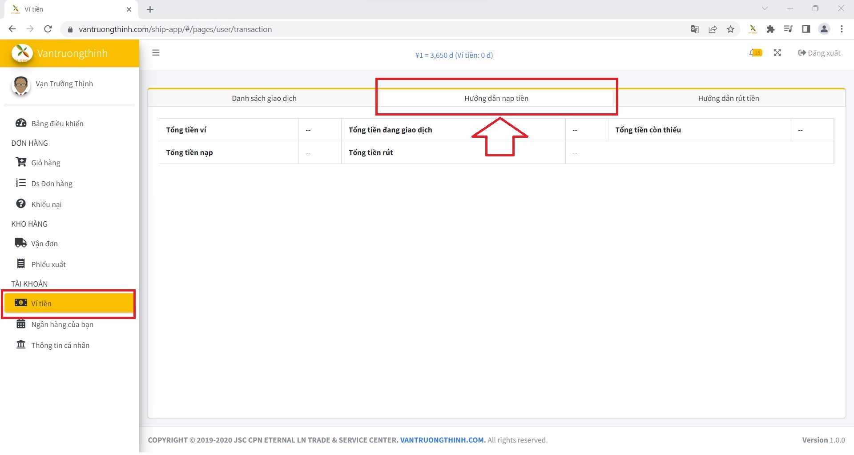Close the Ví tiền browser tab
The height and width of the screenshot is (455, 854).
(x=129, y=9)
